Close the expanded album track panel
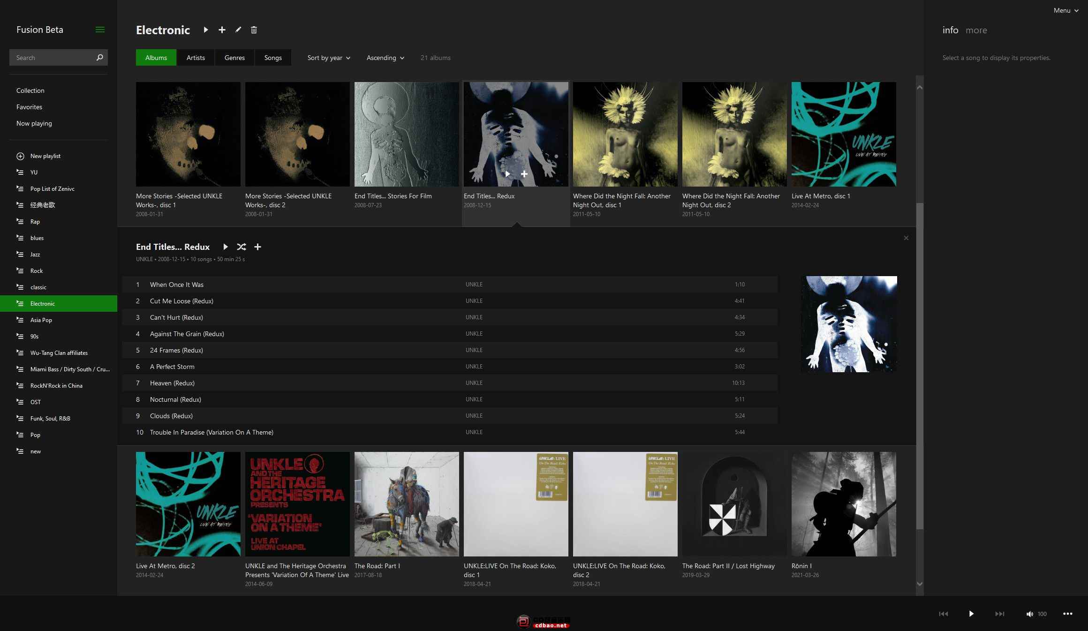 point(906,238)
